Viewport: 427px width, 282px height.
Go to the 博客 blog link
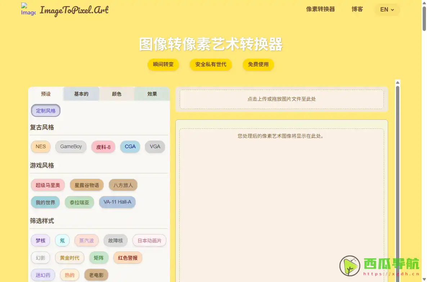357,9
